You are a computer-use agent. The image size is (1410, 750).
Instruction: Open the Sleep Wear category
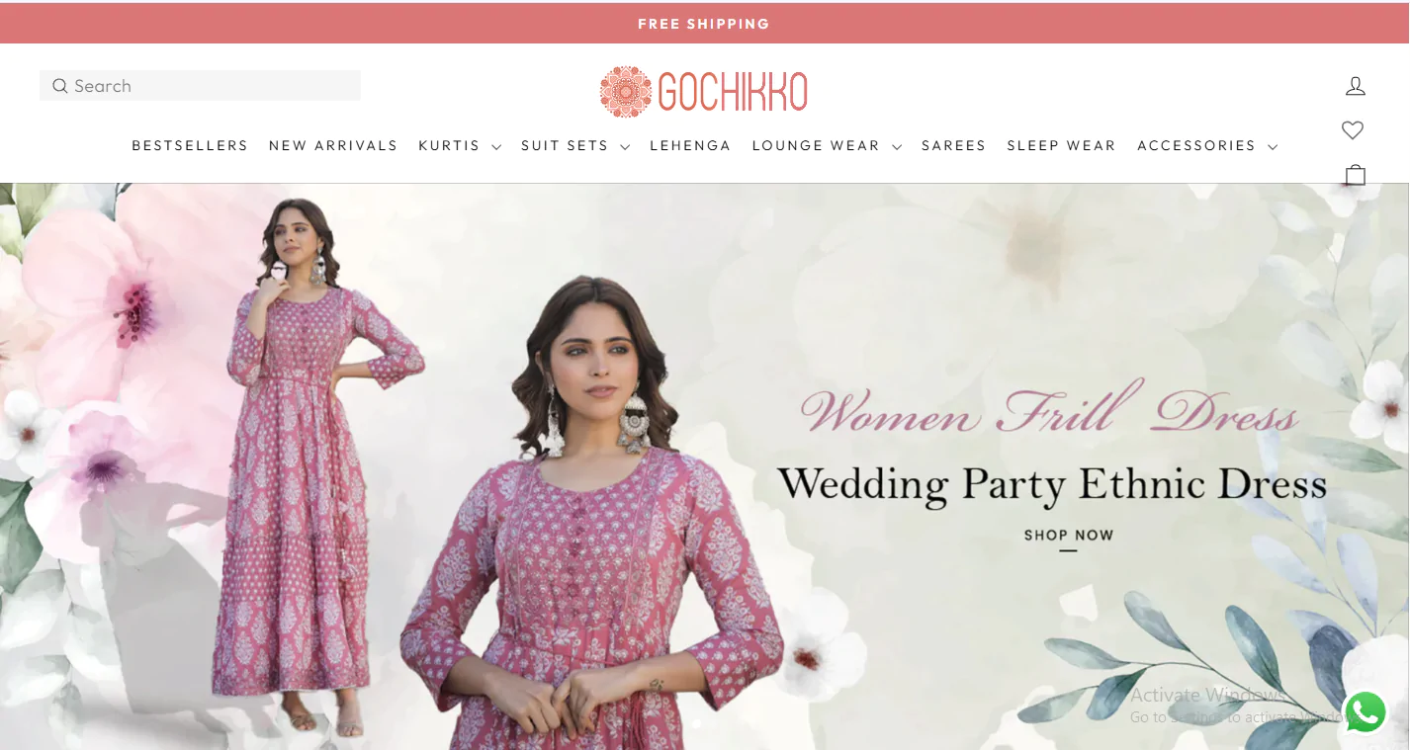coord(1061,146)
